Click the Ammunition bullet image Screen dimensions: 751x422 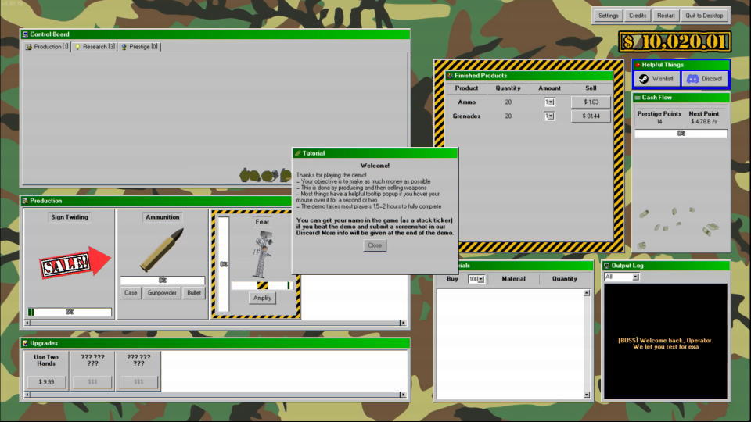coord(162,249)
